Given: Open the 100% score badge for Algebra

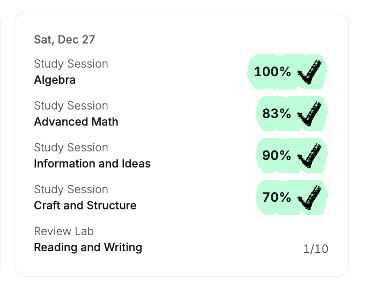Looking at the screenshot, I should 272,71.
